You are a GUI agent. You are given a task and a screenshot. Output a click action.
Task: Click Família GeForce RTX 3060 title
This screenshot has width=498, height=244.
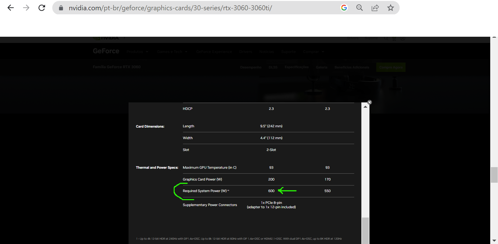tap(117, 67)
